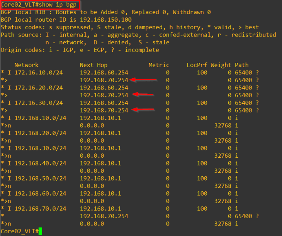Click the "Status codes" legend line
282x236 pixels.
130,27
